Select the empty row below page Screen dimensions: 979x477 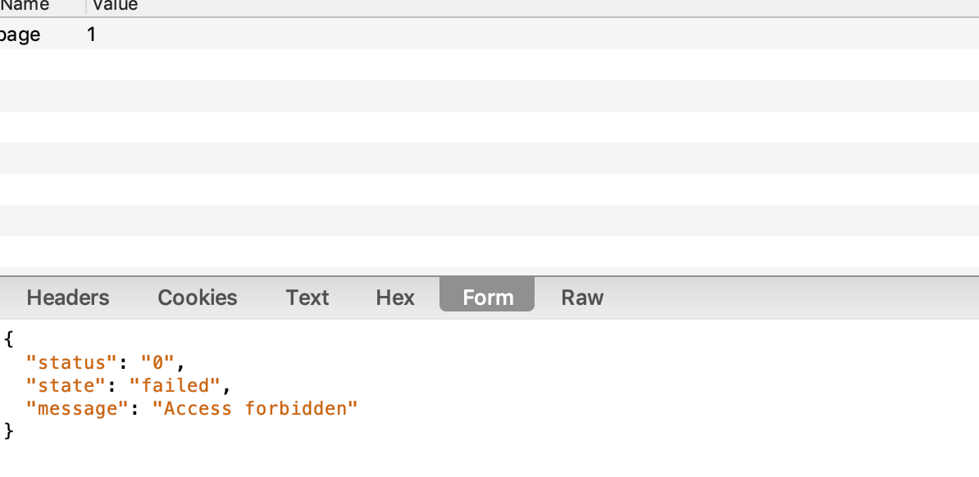point(489,65)
